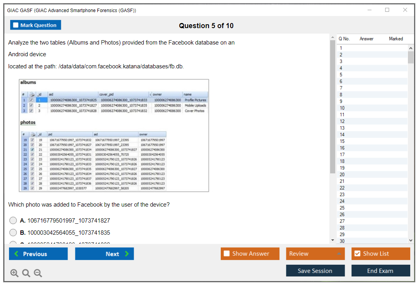Advance with the Next button
Screen dimensions: 420x287
click(x=104, y=254)
